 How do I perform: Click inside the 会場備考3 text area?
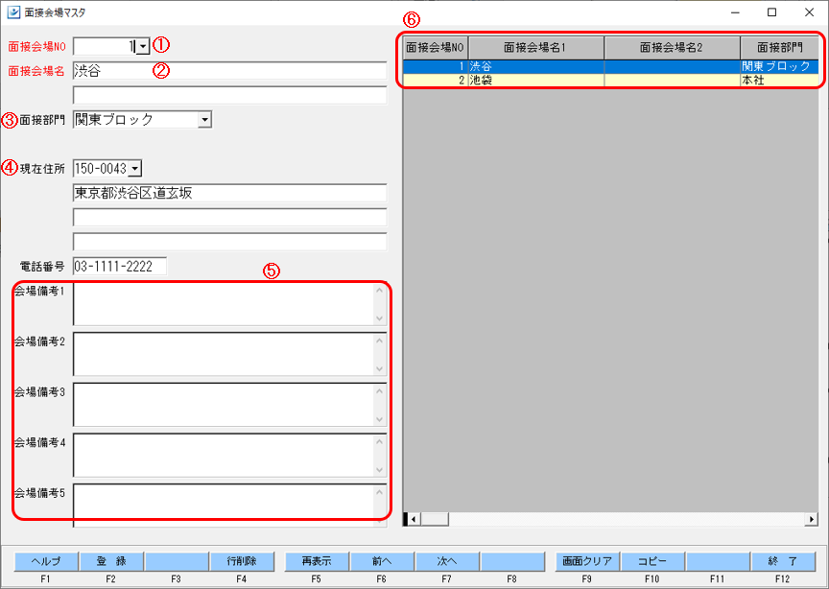224,405
